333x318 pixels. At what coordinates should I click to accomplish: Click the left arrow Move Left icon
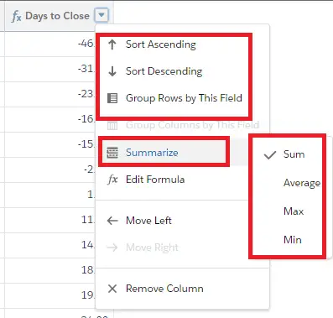pos(112,221)
